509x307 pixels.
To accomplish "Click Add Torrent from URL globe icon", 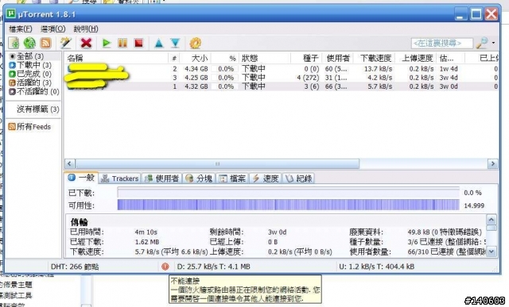I will (29, 43).
